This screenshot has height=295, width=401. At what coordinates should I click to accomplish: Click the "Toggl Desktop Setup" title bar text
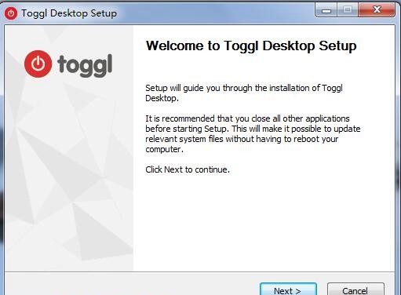pos(69,13)
